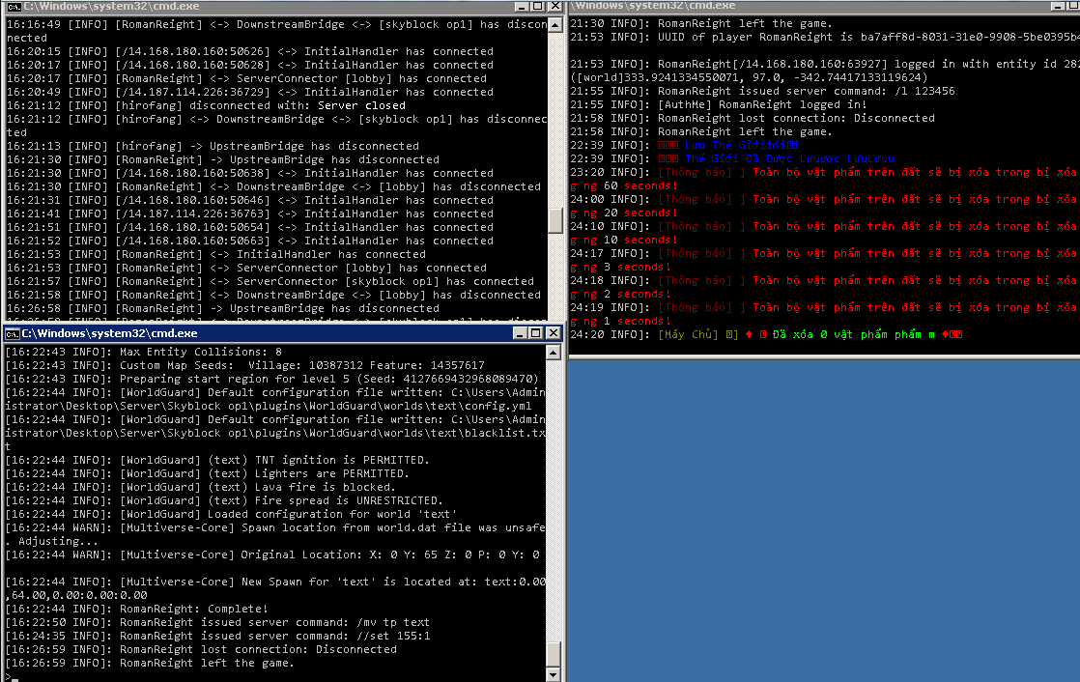
Task: Maximize the bottom-left cmd.exe window
Action: click(536, 333)
